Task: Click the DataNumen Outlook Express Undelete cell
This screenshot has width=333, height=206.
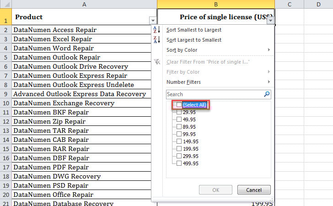Action: click(81, 85)
